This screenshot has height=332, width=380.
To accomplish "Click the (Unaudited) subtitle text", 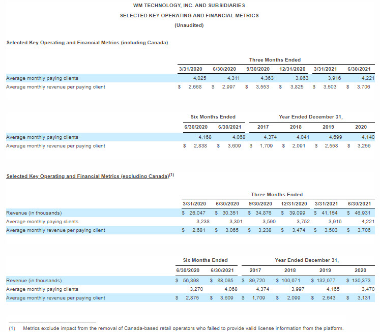I will click(x=189, y=25).
